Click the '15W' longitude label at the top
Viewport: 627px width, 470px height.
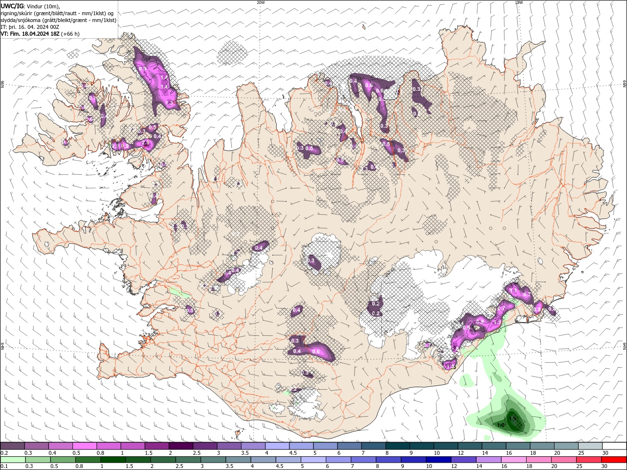tap(519, 2)
